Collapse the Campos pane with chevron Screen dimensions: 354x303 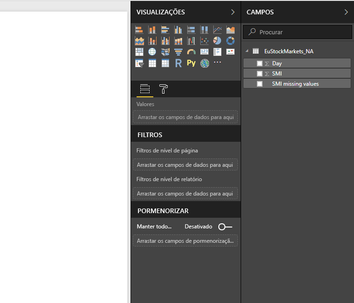coord(346,12)
